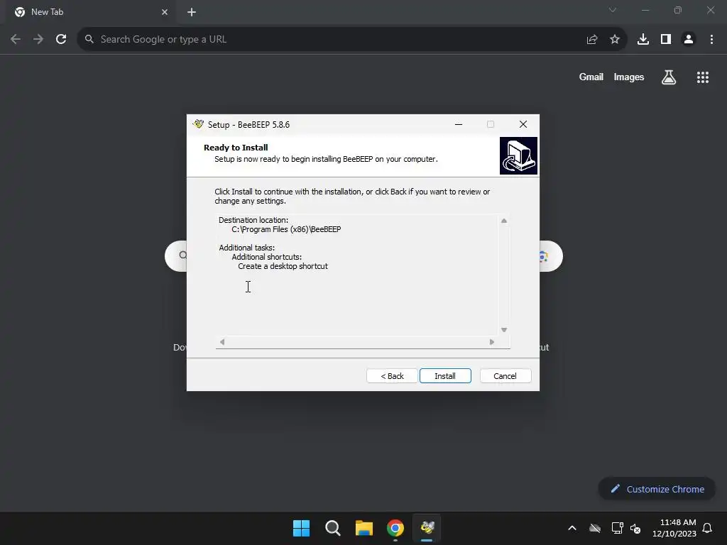The width and height of the screenshot is (727, 545).
Task: Select the New Tab tab in Chrome
Action: point(90,12)
